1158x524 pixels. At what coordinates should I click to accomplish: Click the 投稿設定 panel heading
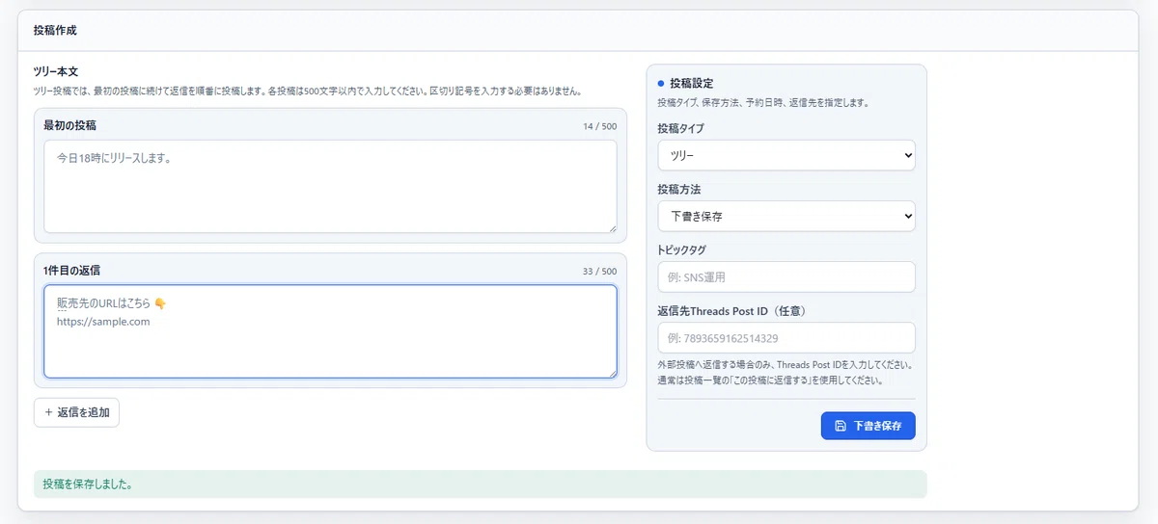[x=692, y=84]
